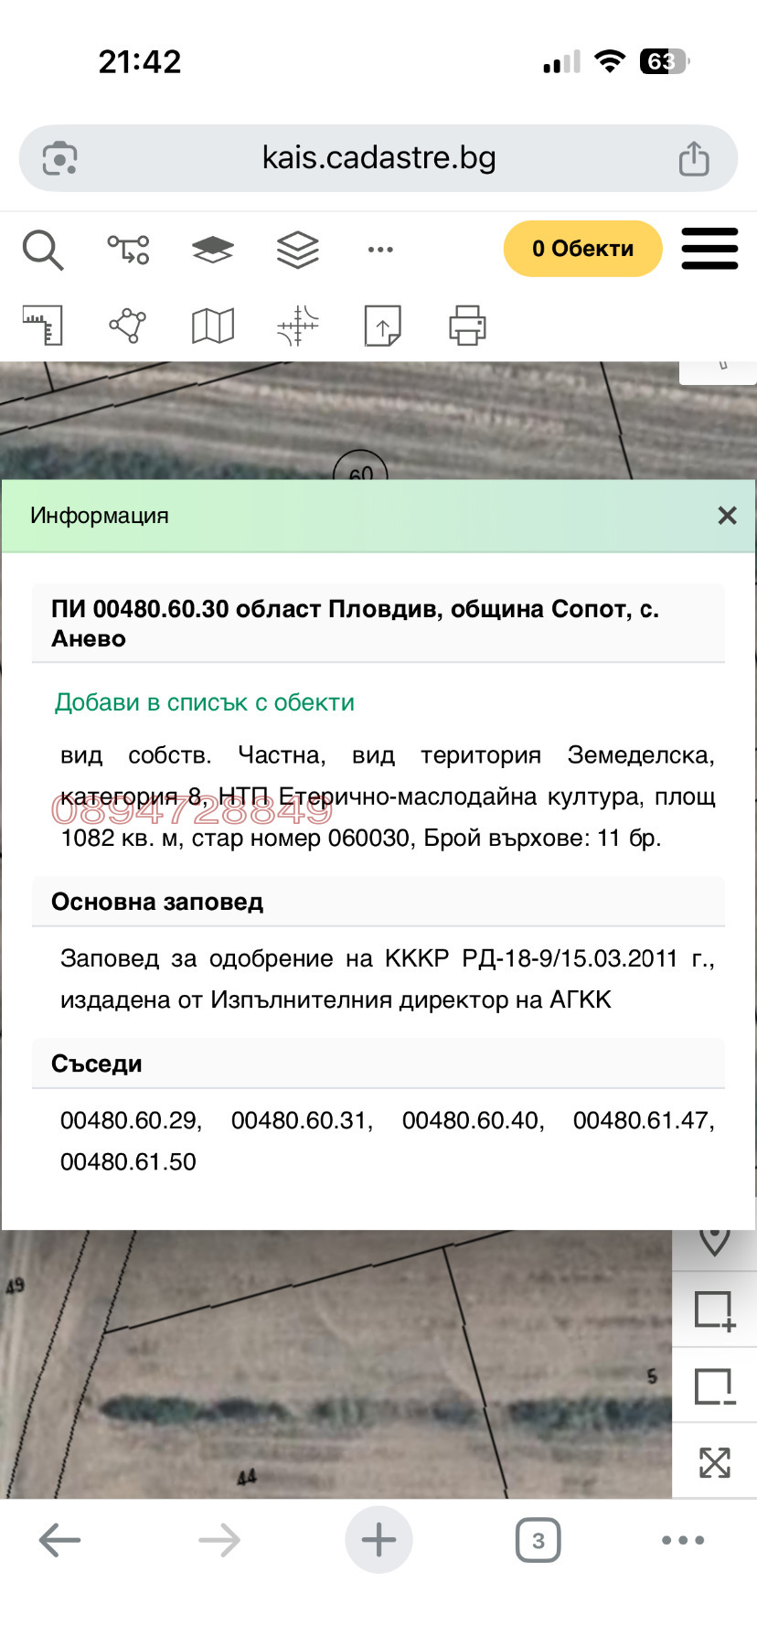Image resolution: width=757 pixels, height=1646 pixels.
Task: Click the yellow 0 Обекти button
Action: coord(583,249)
